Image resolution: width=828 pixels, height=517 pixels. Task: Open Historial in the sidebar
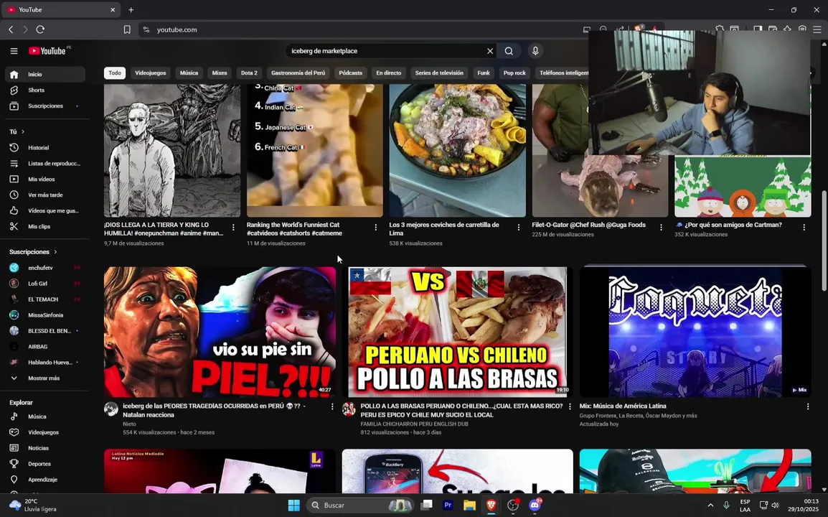45,148
